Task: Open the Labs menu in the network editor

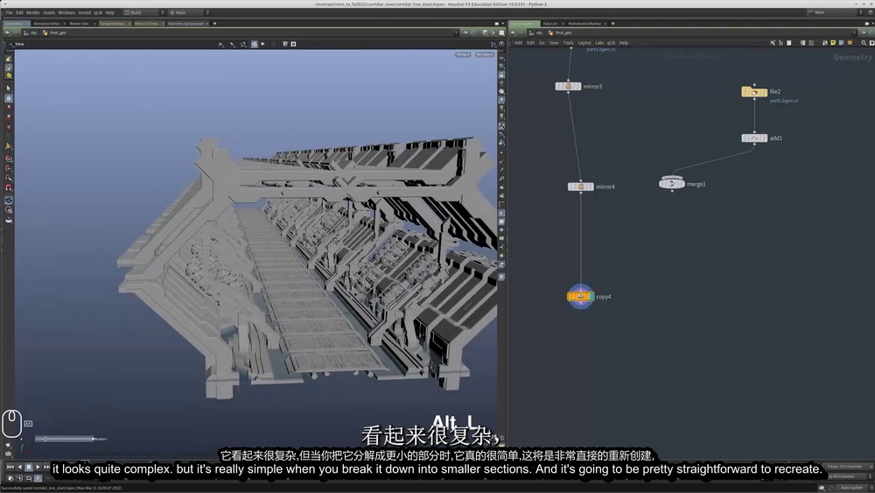Action: click(599, 43)
